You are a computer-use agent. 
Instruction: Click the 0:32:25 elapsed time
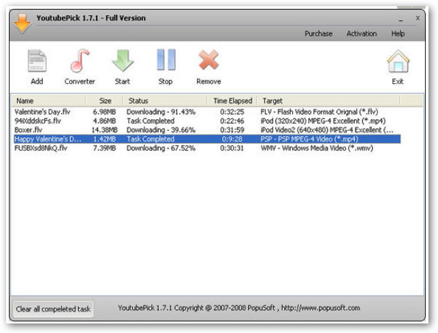pyautogui.click(x=232, y=112)
